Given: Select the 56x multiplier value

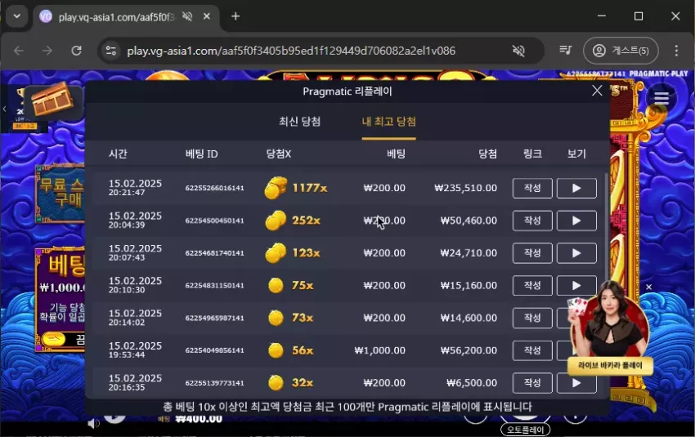Looking at the screenshot, I should pos(303,350).
